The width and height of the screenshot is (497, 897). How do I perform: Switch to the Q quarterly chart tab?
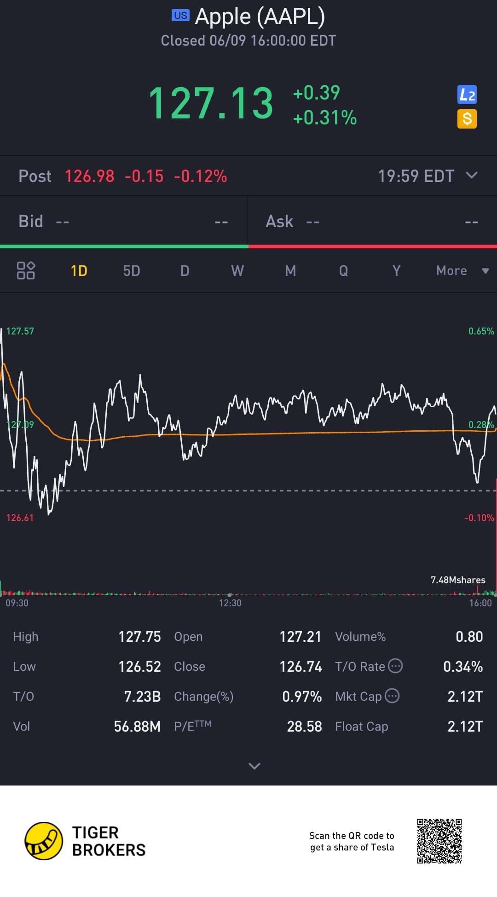[x=343, y=270]
